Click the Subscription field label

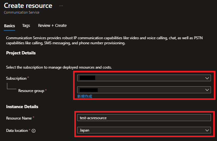coord(17,78)
